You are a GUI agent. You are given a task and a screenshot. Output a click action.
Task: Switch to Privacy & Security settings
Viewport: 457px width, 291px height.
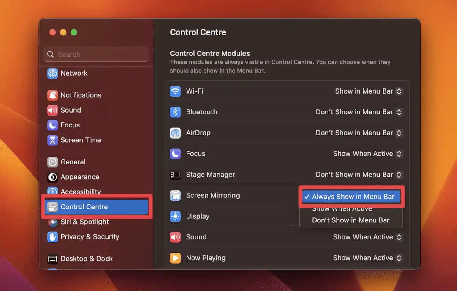[90, 237]
